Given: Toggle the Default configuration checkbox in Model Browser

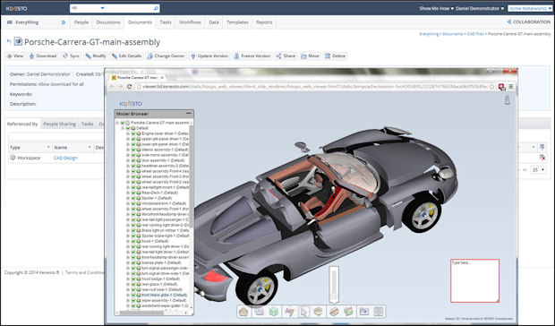Looking at the screenshot, I should click(128, 128).
